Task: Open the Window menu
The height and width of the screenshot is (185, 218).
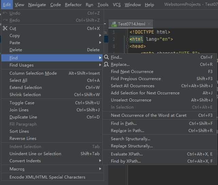Action: (x=133, y=5)
